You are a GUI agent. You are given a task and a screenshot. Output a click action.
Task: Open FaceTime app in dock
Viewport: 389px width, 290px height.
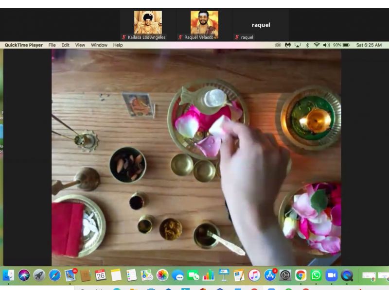click(193, 275)
